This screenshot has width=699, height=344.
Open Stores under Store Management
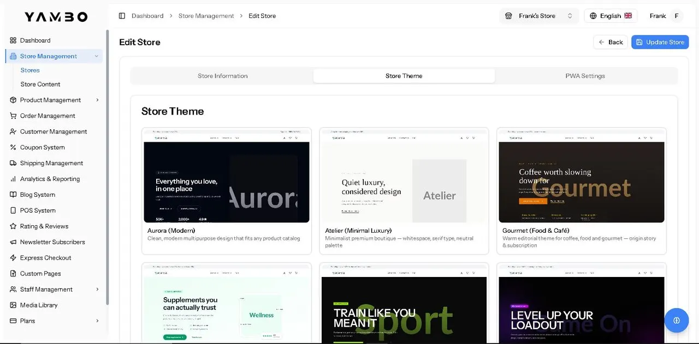(30, 70)
